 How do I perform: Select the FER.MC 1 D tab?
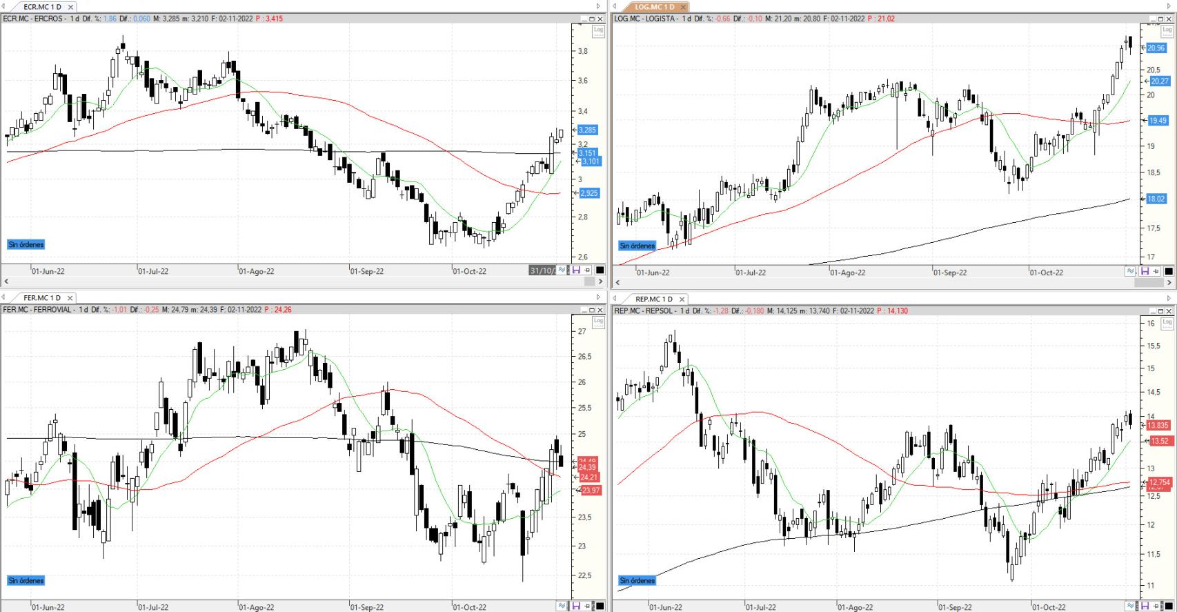coord(41,298)
